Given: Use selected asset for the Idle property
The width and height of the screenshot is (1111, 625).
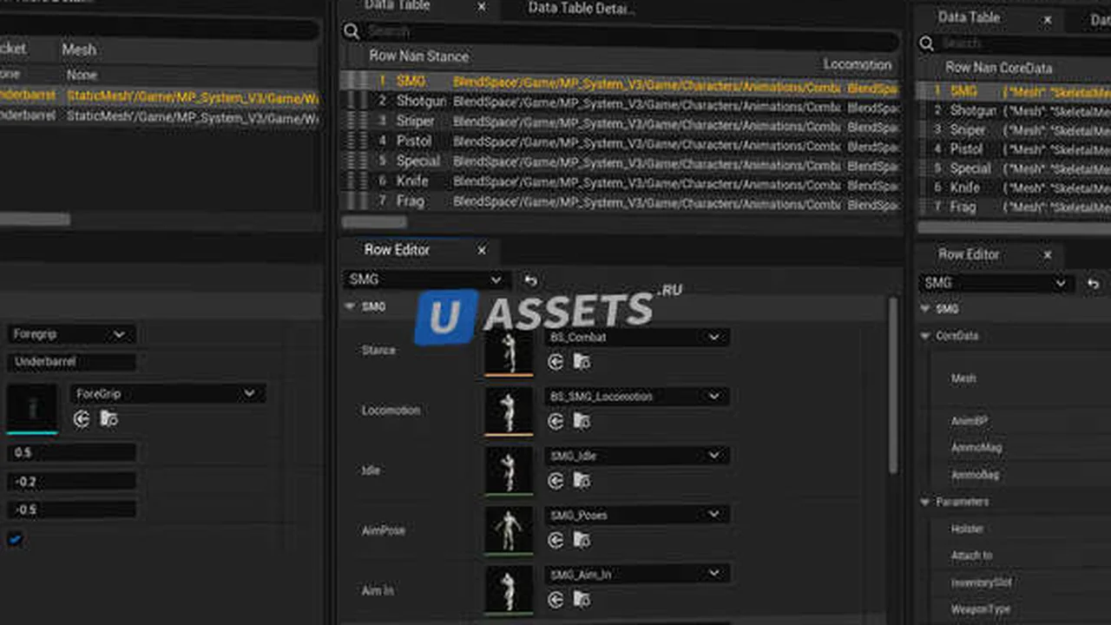Looking at the screenshot, I should (x=555, y=481).
